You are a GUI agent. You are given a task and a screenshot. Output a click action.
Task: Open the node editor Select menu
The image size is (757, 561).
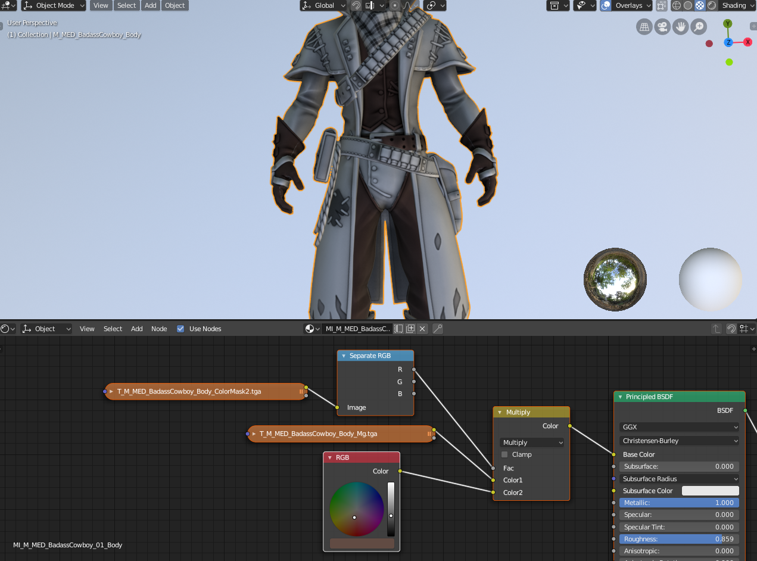pyautogui.click(x=113, y=329)
